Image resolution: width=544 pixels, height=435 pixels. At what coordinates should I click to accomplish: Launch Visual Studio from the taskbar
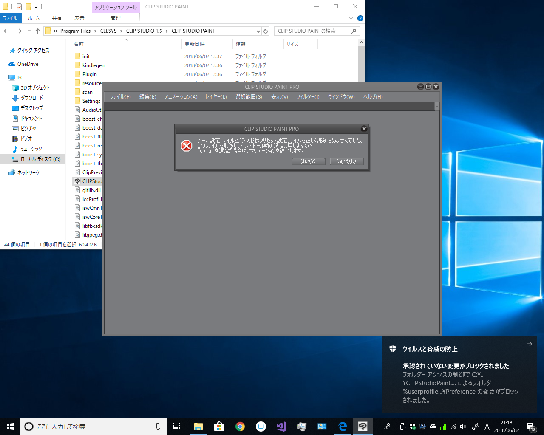(281, 427)
